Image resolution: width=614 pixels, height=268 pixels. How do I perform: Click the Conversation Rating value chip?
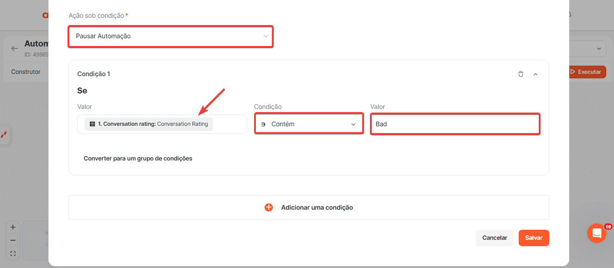click(148, 124)
